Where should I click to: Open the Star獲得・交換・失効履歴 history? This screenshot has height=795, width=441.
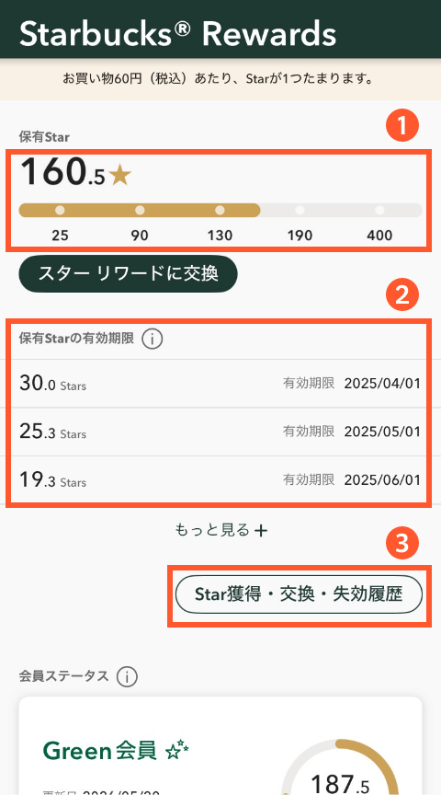click(299, 594)
